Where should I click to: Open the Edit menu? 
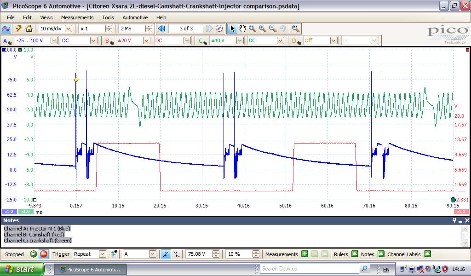(27, 17)
